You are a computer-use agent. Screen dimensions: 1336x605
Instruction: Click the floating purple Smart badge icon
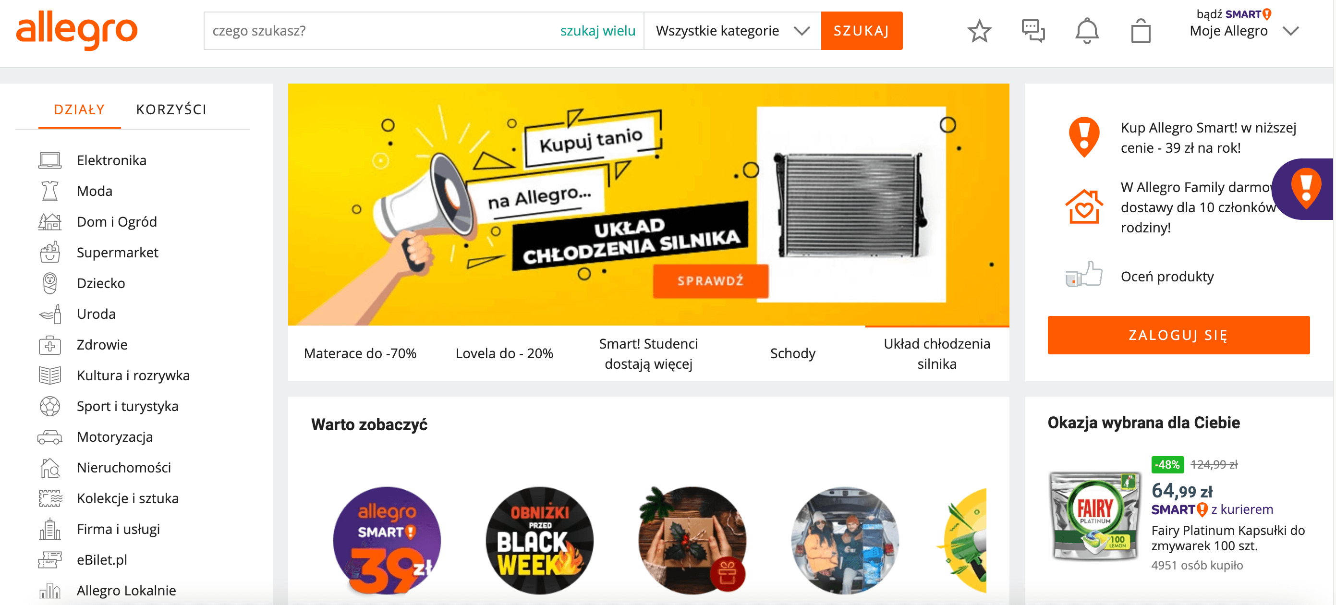1304,189
